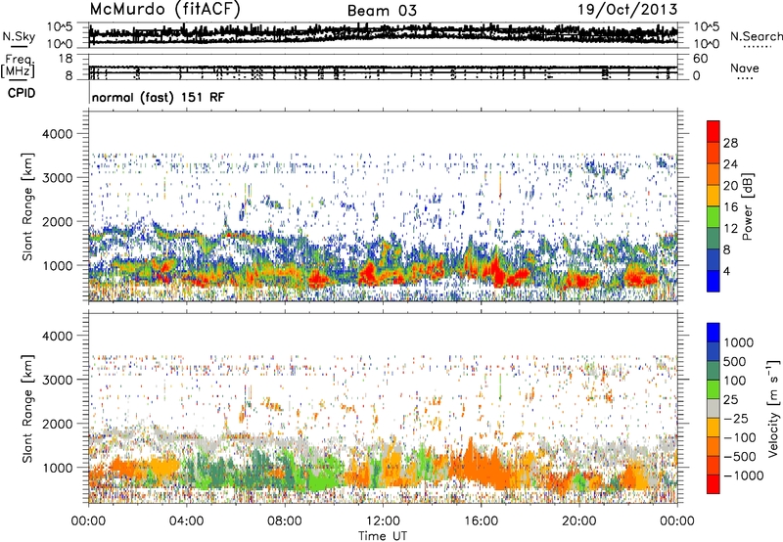Click the date "19/Oct/2013"
The image size is (783, 542).
click(627, 10)
